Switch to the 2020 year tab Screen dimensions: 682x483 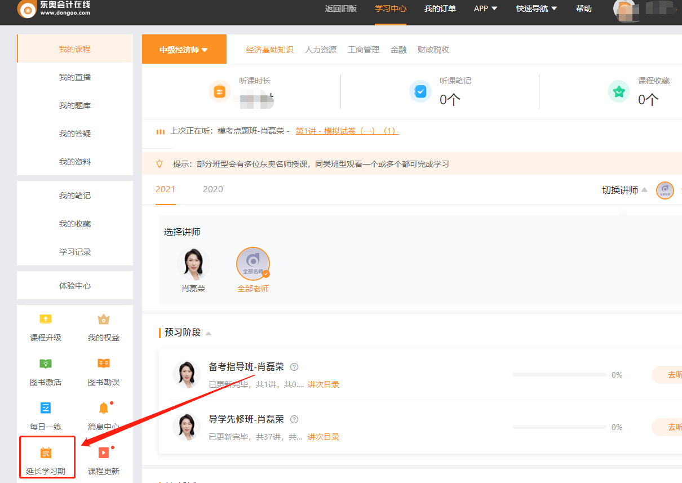click(x=212, y=189)
